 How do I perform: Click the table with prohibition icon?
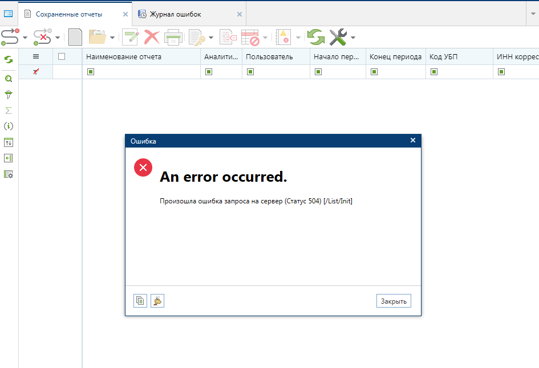click(250, 37)
